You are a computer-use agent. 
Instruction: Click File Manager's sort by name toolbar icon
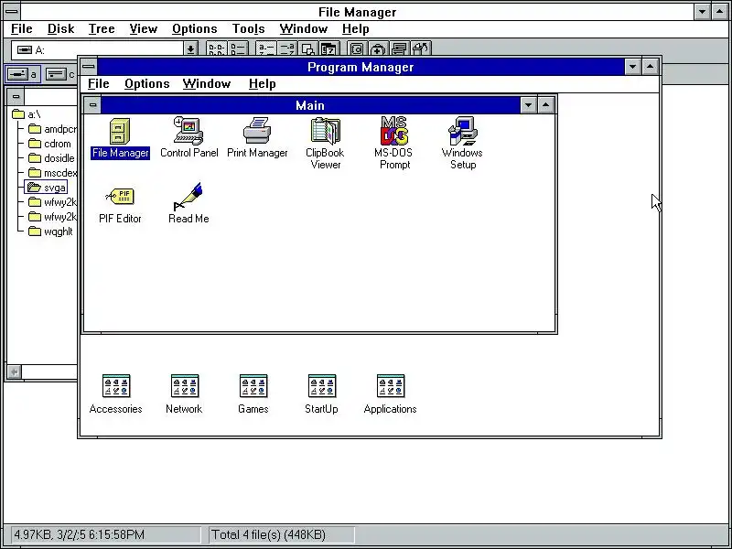point(266,48)
